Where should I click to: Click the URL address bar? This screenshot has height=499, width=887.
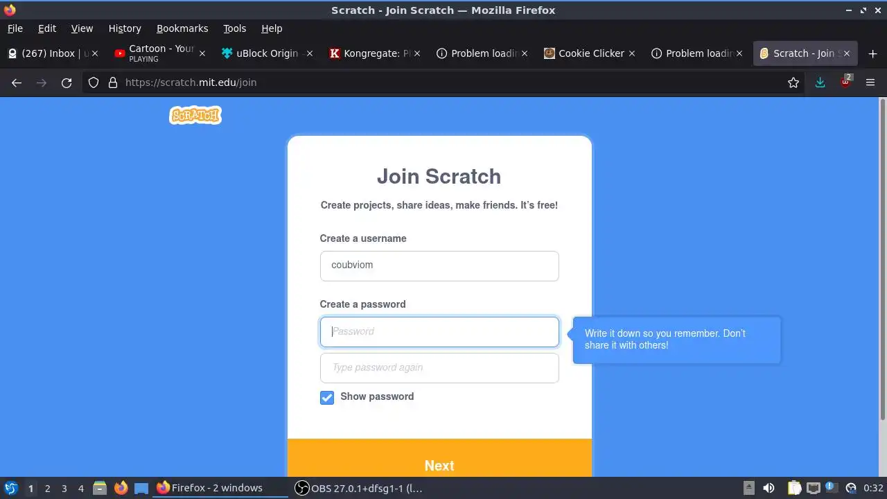(x=443, y=82)
